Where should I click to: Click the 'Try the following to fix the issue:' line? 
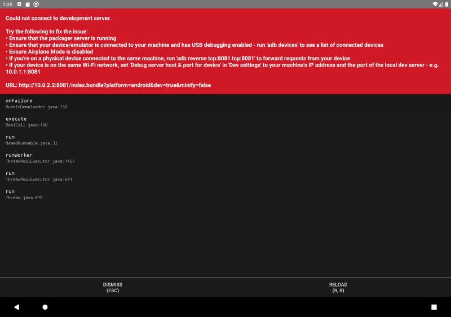click(x=47, y=32)
